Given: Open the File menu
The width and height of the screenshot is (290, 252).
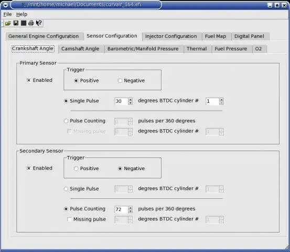Looking at the screenshot, I should pyautogui.click(x=7, y=14).
